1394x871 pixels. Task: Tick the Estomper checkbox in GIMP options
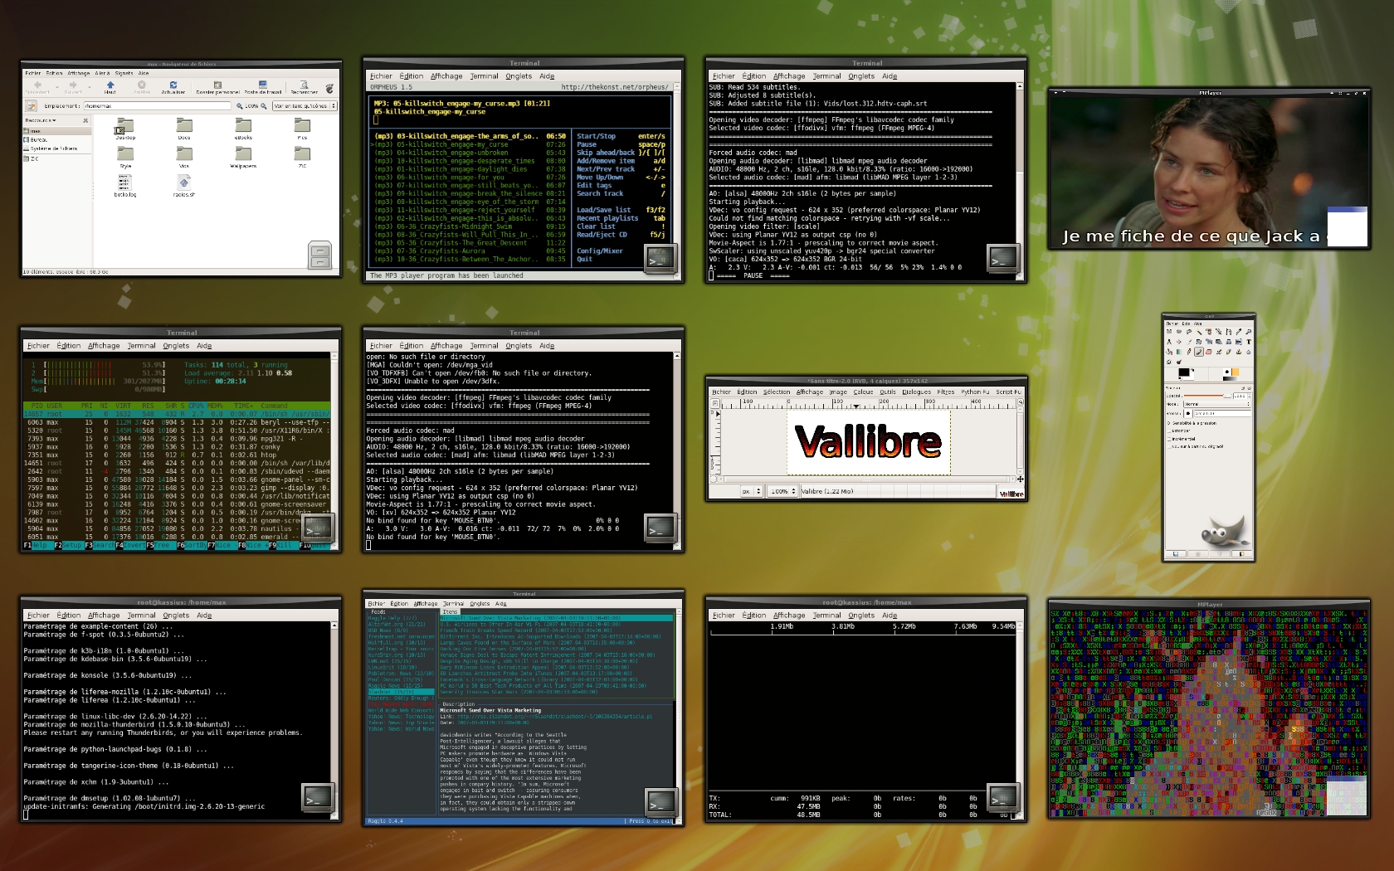click(x=1169, y=431)
